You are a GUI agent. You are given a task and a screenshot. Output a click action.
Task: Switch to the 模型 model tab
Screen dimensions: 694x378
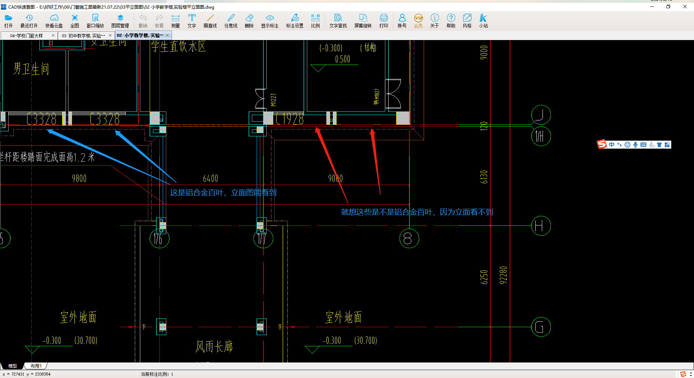12,366
